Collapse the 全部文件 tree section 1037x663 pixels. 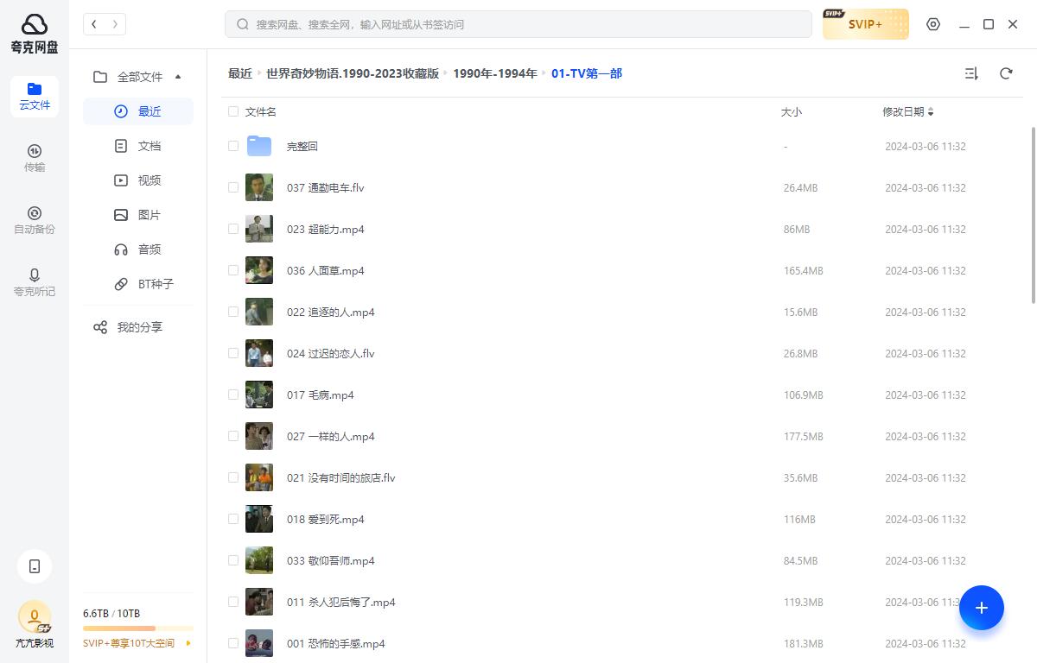(x=178, y=77)
